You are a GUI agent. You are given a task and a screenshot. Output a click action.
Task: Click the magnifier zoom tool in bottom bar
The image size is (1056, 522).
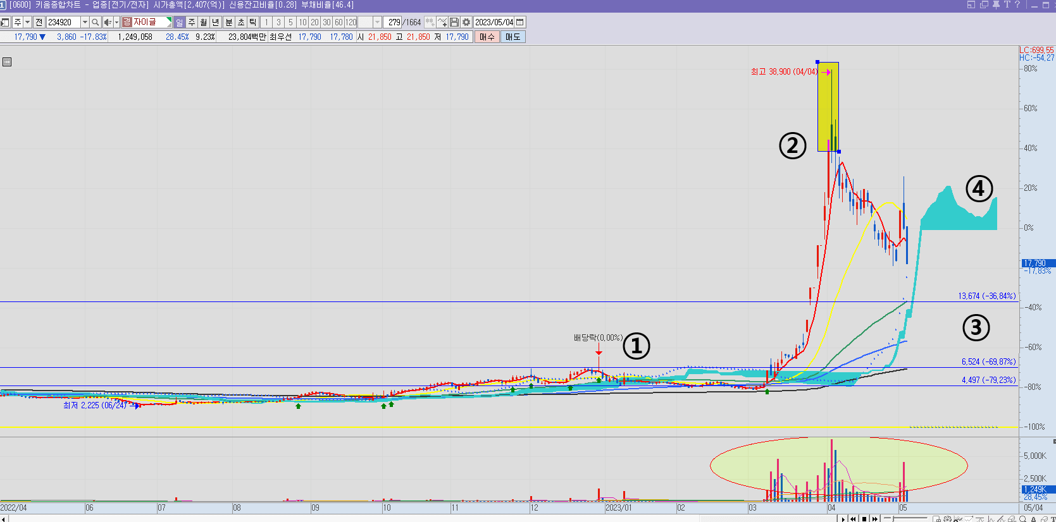click(1023, 519)
